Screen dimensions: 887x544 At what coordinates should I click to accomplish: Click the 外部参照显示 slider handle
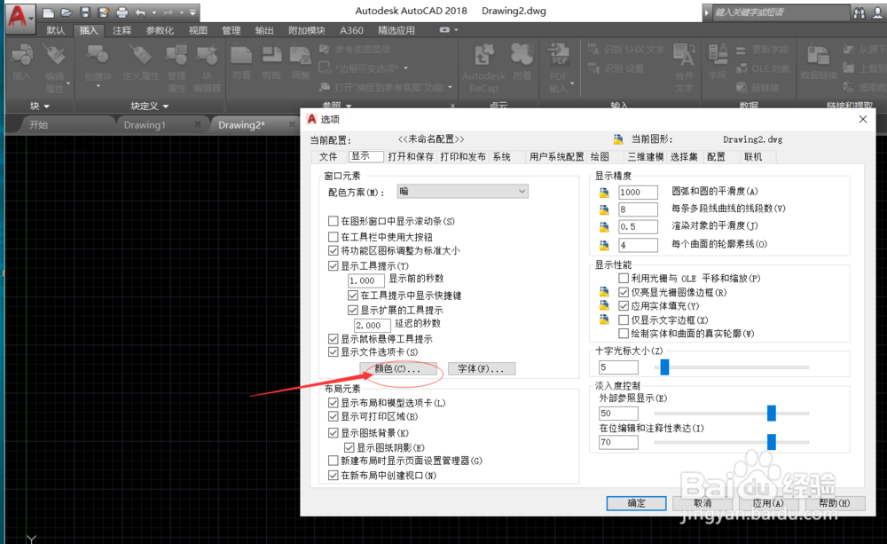click(771, 414)
